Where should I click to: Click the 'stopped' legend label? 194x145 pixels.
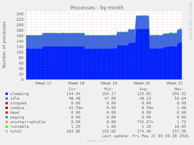pyautogui.click(x=18, y=103)
